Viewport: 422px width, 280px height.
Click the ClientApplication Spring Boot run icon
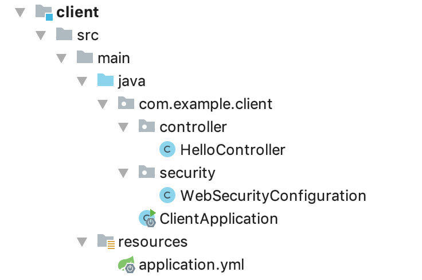coord(147,218)
